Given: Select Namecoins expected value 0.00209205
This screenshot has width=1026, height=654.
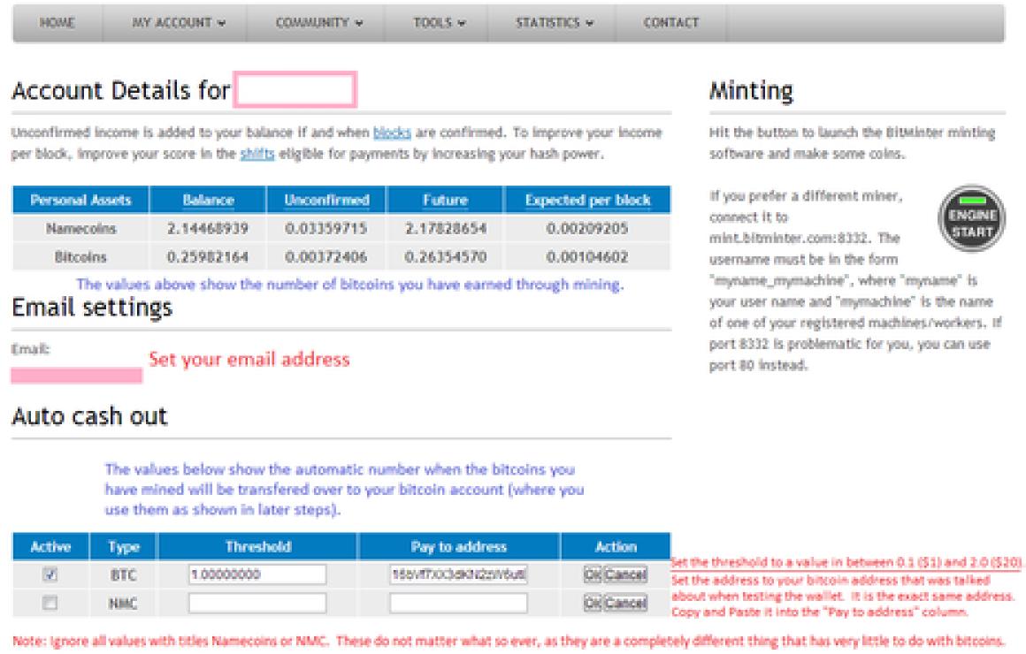Looking at the screenshot, I should (x=587, y=228).
